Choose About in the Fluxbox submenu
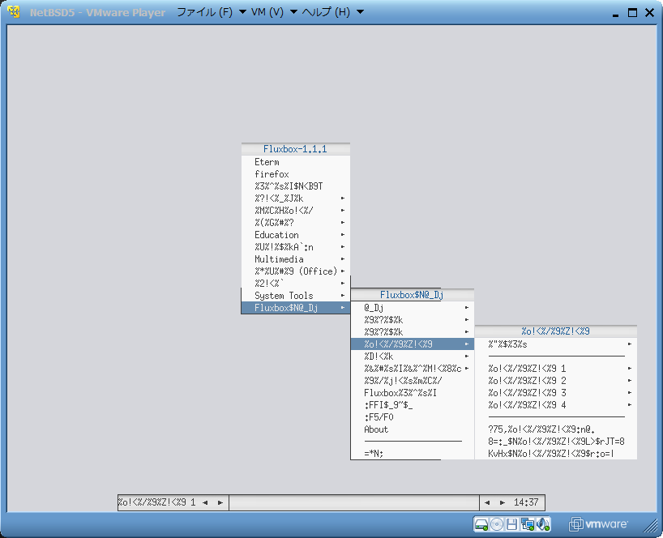 [x=413, y=429]
